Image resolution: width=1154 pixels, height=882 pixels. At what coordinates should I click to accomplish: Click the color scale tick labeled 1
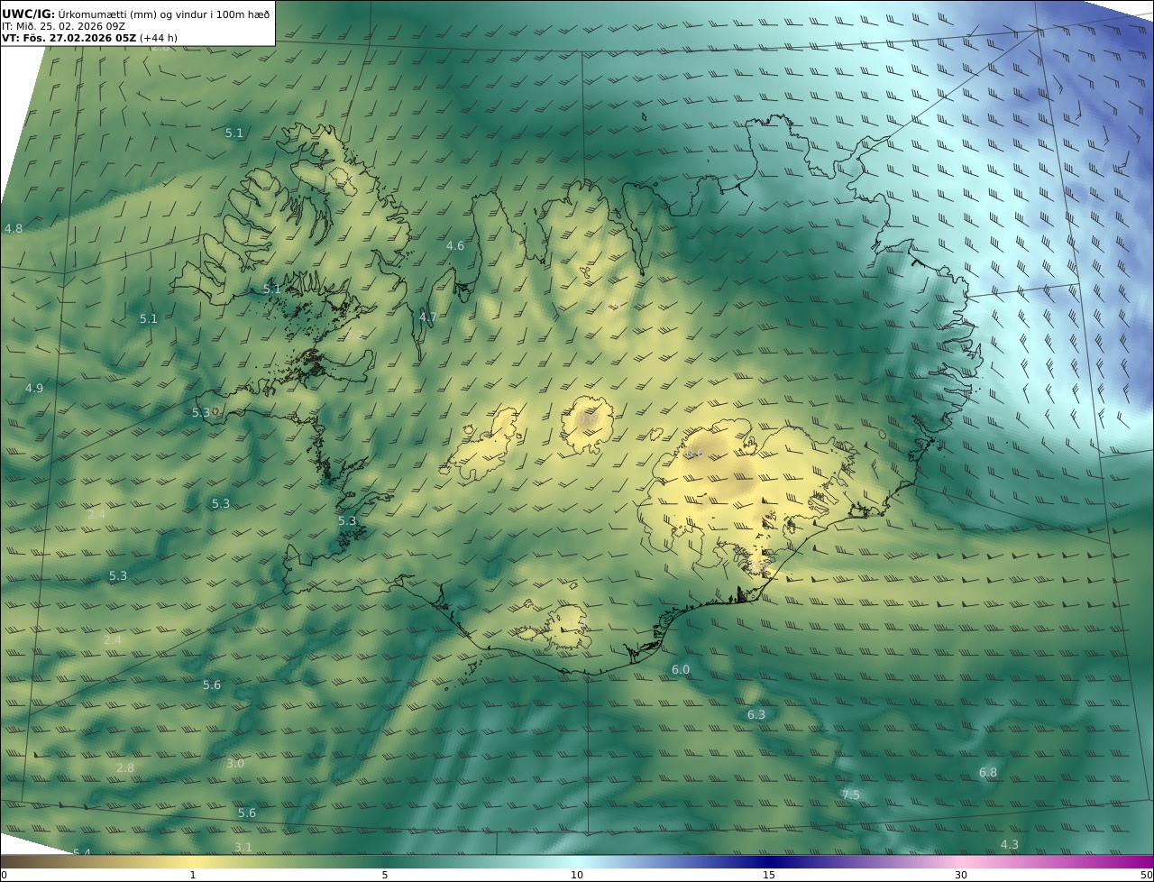coord(193,875)
